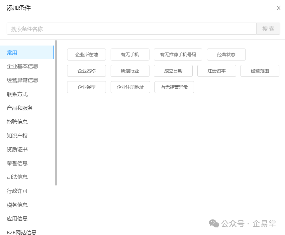The image size is (285, 235).
Task: Select the 有无经营异常 condition
Action: pos(174,87)
